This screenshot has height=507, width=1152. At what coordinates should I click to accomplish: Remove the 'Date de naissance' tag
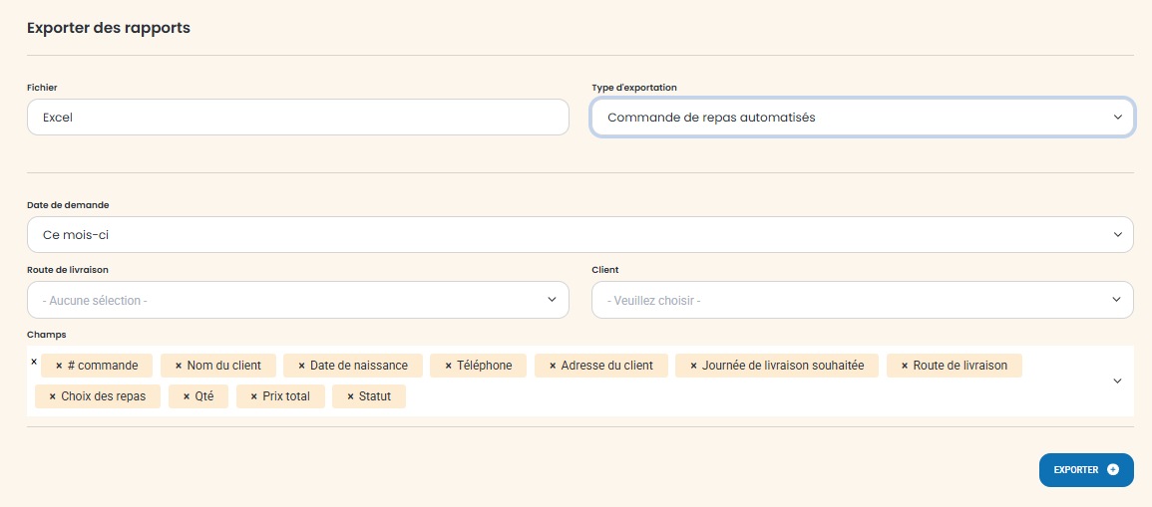[x=301, y=366]
